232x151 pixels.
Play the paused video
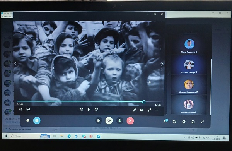89,110
